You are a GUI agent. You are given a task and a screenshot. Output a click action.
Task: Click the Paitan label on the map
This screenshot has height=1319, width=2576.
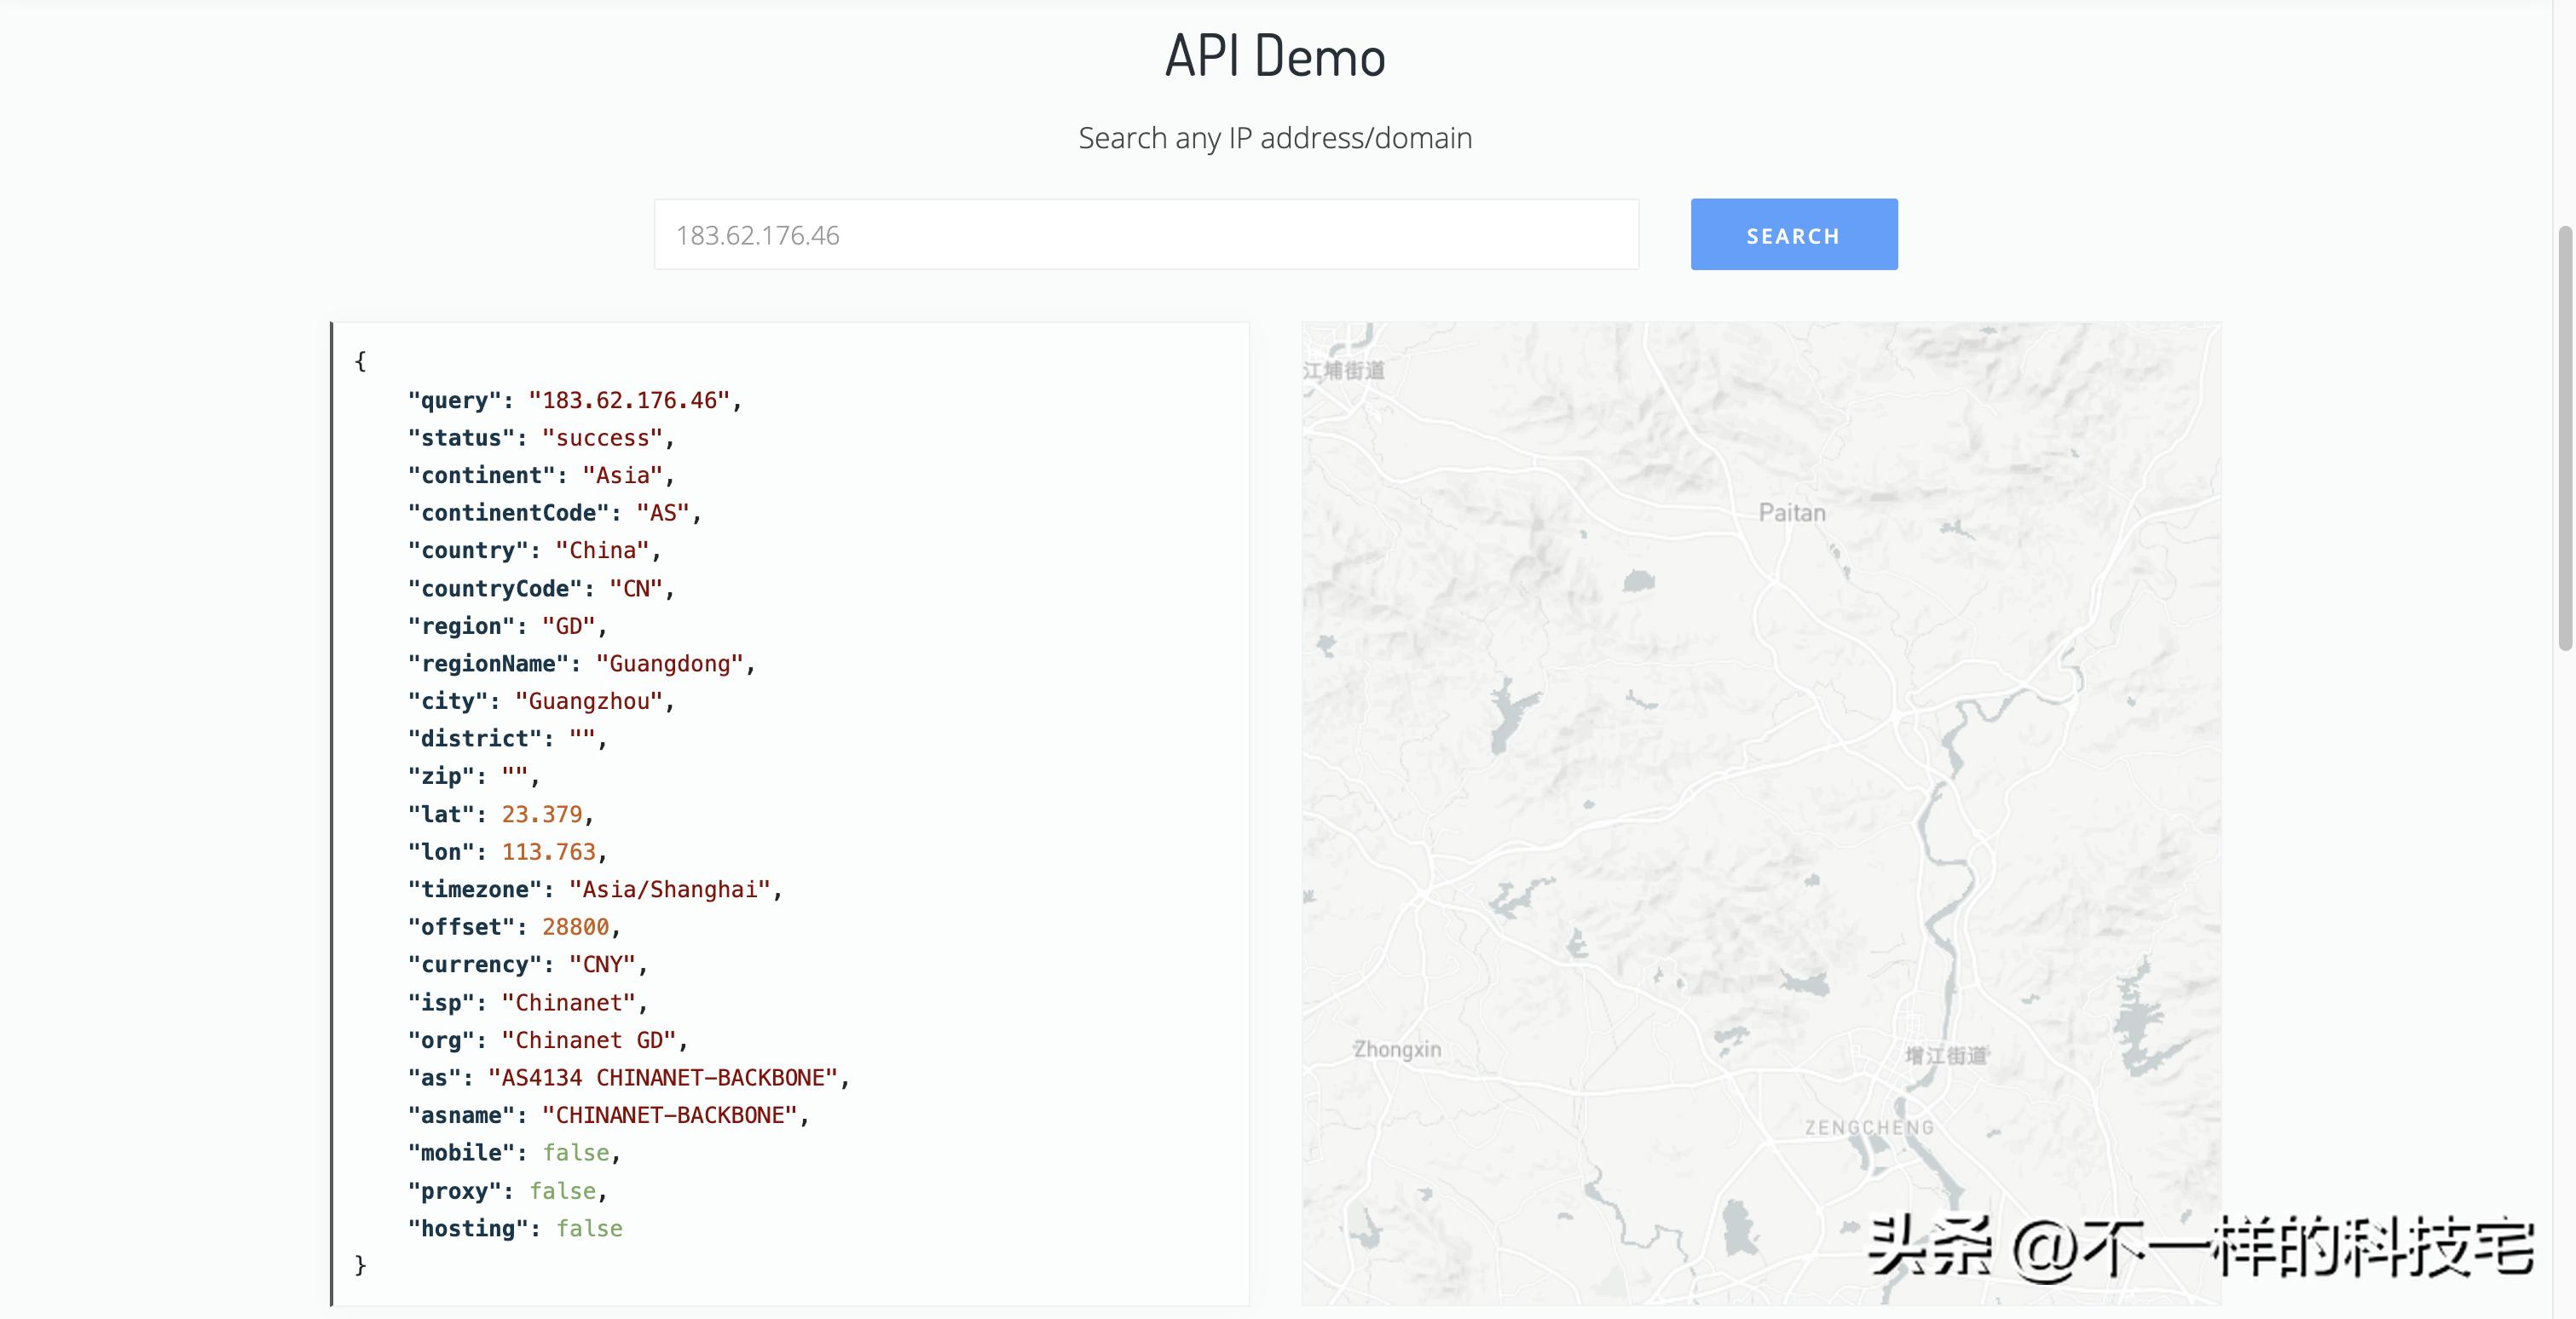point(1791,513)
